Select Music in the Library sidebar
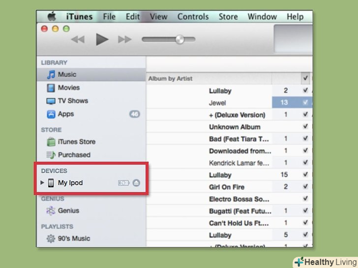The image size is (358, 268). click(91, 75)
